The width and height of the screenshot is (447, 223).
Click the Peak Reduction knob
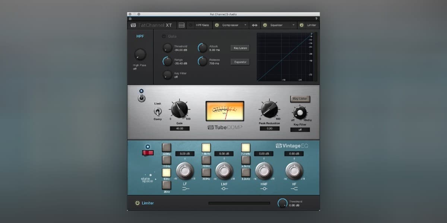269,110
